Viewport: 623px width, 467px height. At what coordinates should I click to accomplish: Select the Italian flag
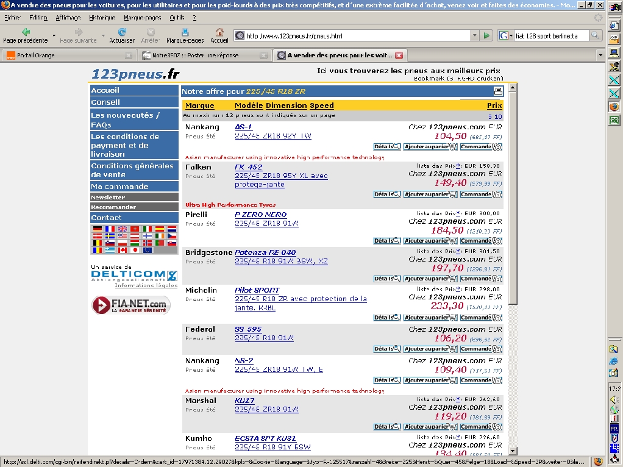click(x=147, y=229)
